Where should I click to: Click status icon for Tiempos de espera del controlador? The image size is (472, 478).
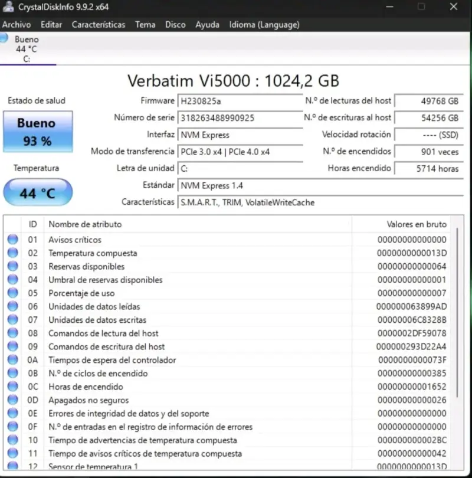tap(13, 360)
